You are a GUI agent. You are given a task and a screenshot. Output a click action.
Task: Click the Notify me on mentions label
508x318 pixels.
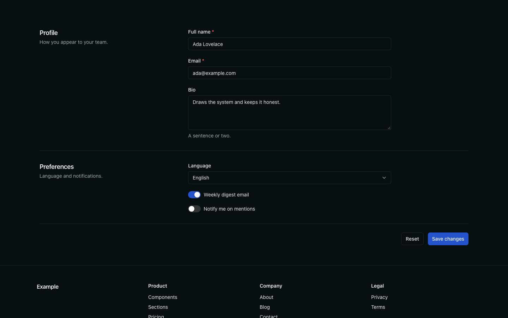[229, 209]
